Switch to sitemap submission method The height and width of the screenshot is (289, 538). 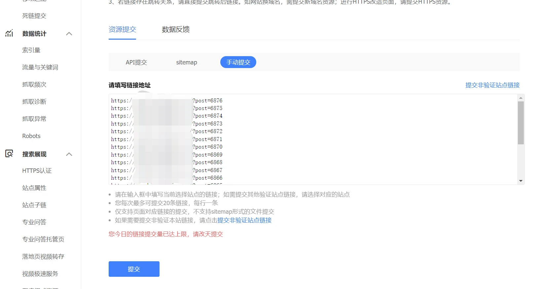tap(187, 62)
